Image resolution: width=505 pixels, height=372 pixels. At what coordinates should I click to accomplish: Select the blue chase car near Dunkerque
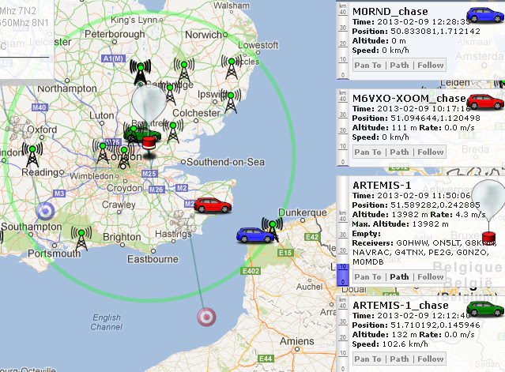pos(255,235)
